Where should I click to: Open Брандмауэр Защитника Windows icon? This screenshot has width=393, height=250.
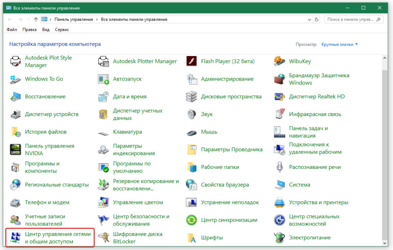pyautogui.click(x=279, y=79)
